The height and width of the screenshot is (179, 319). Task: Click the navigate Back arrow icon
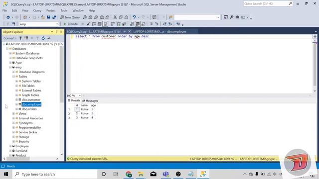(8, 17)
